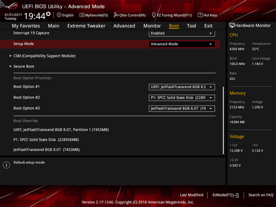
Task: Boot from P1: SPCC Solid State Disk override
Action: (x=46, y=140)
